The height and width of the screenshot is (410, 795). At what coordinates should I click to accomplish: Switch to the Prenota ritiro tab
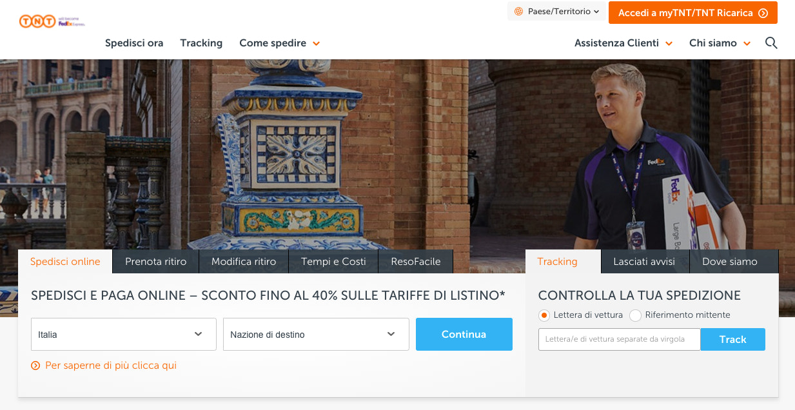tap(156, 262)
